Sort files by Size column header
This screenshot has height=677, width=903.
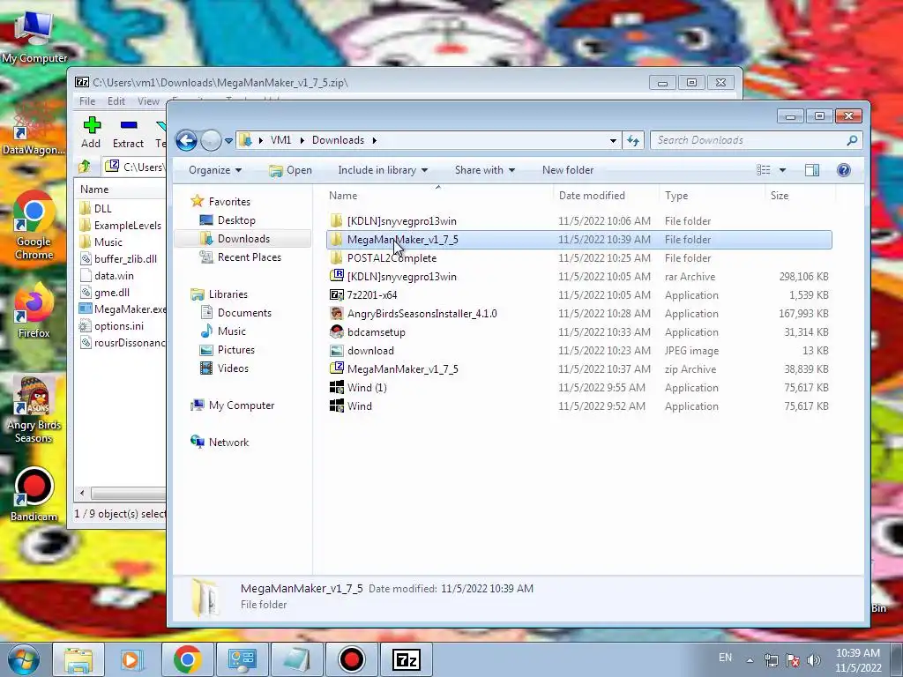(800, 196)
